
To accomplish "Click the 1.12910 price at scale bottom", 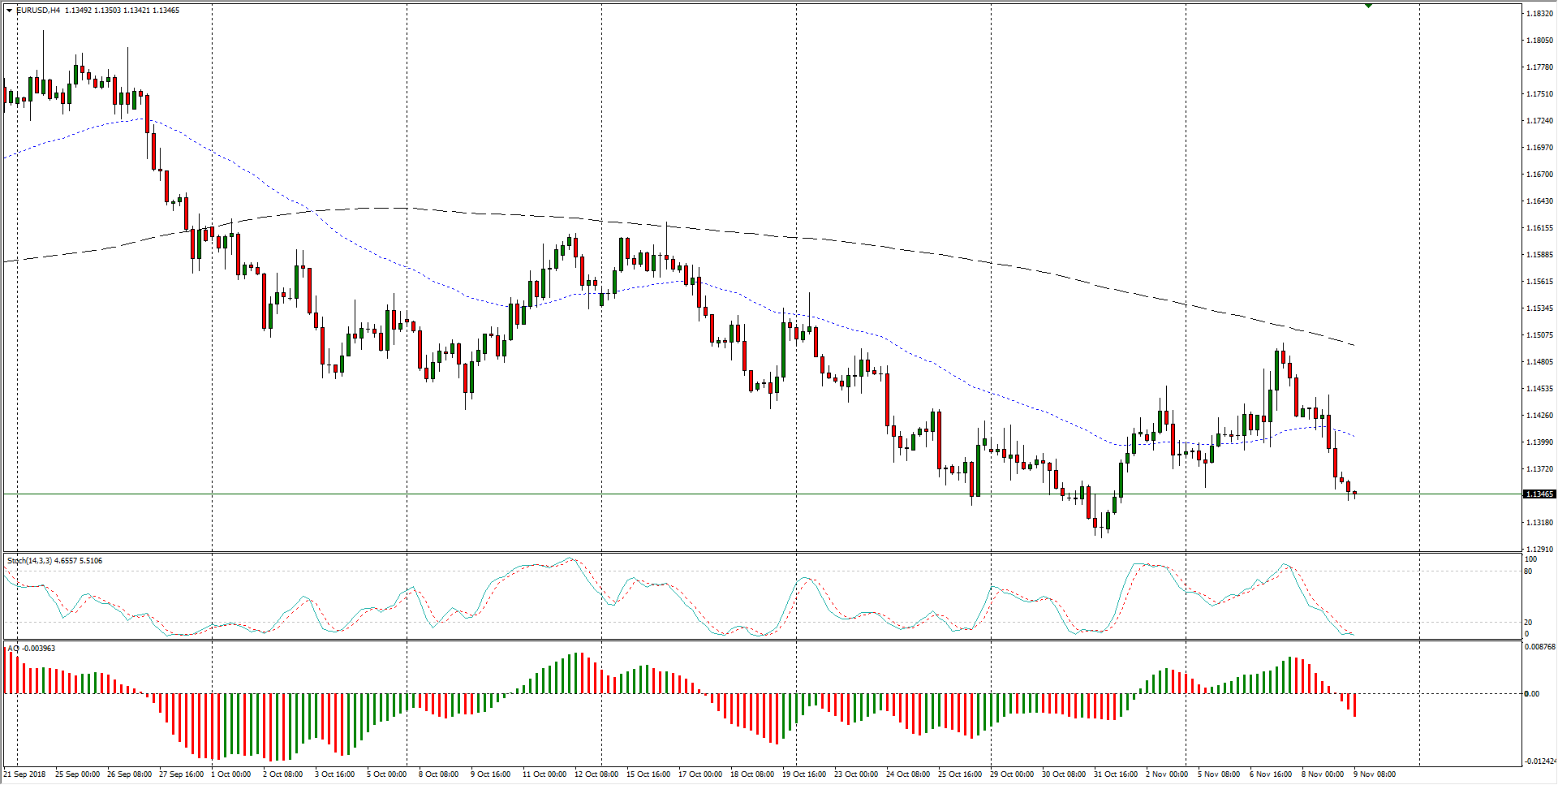I will [1539, 549].
